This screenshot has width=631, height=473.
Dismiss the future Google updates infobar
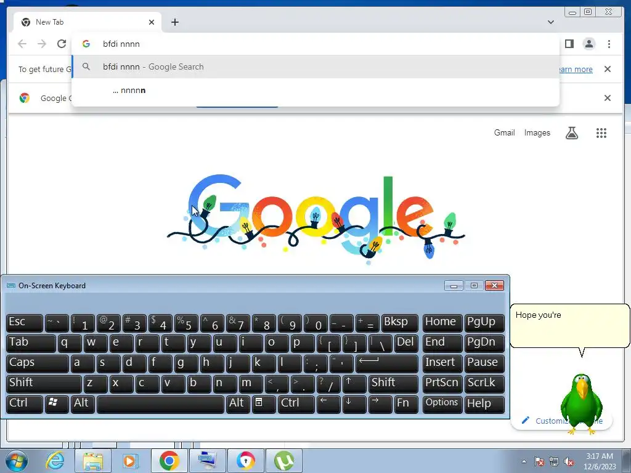pos(608,69)
